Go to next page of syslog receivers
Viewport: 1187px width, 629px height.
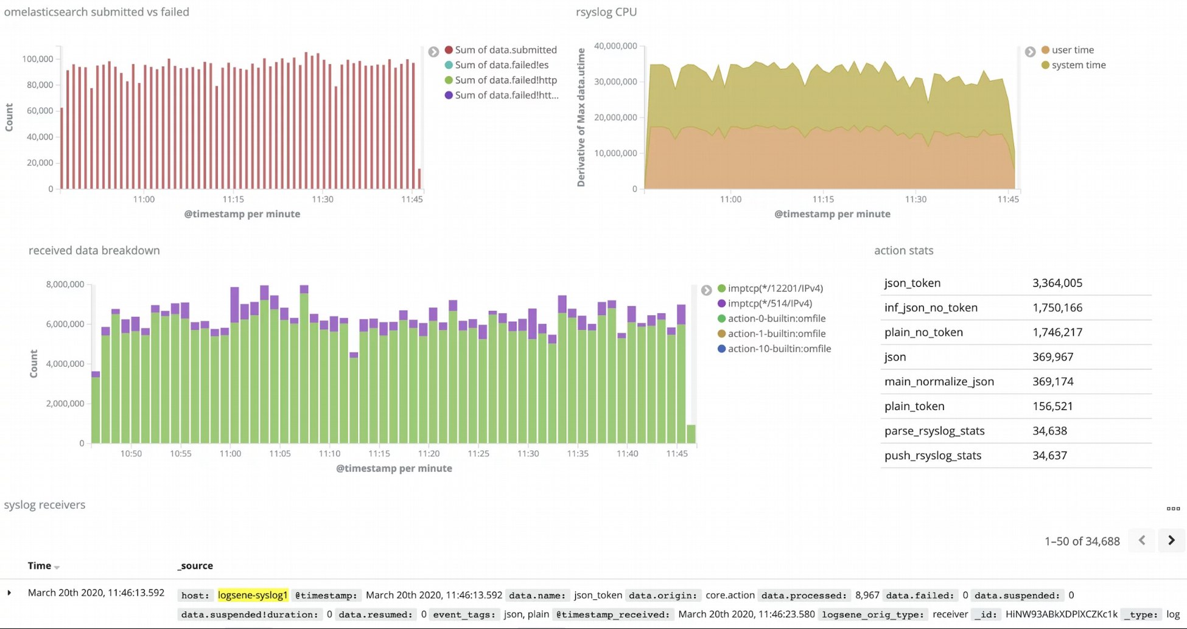click(1171, 540)
